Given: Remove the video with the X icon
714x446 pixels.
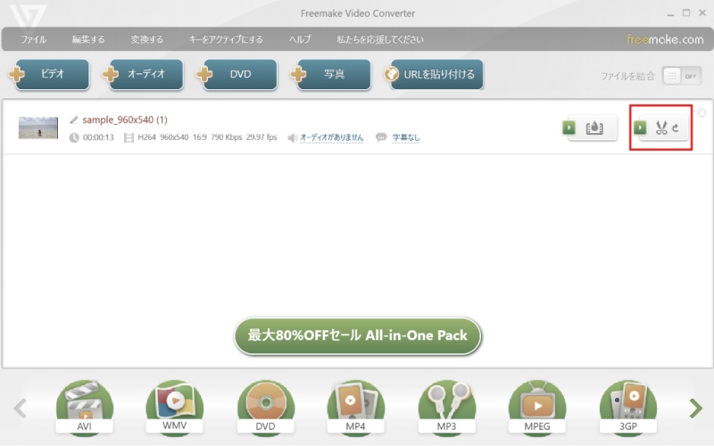Looking at the screenshot, I should 702,112.
